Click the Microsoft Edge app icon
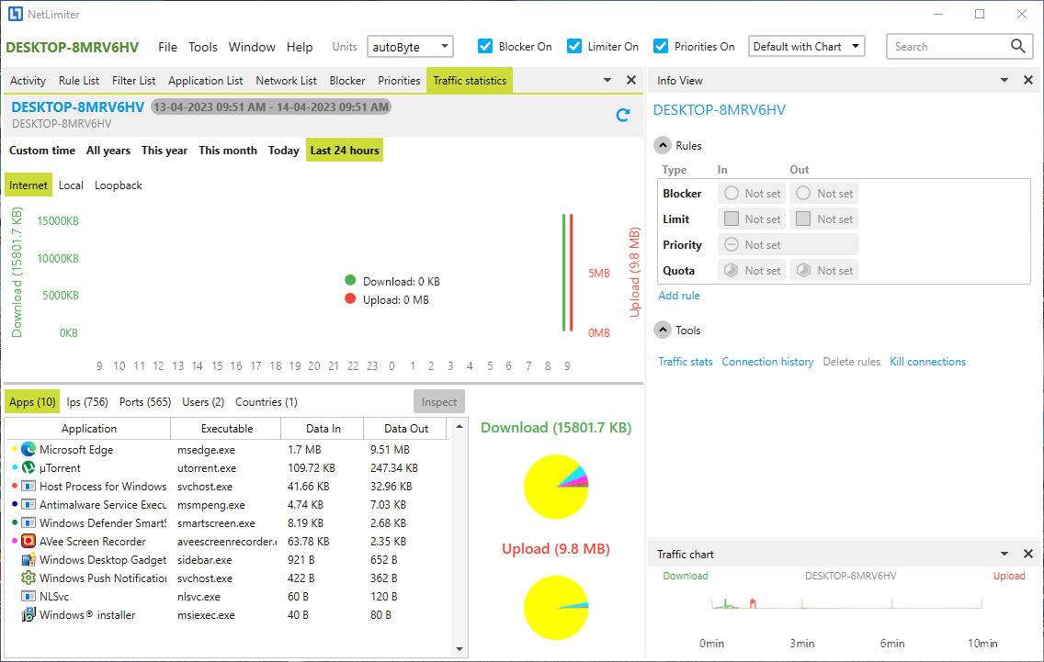 tap(28, 449)
